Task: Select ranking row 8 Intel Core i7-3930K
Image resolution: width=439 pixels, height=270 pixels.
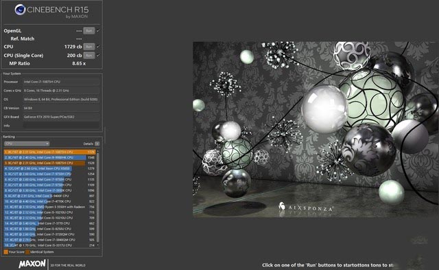Action: pos(49,190)
